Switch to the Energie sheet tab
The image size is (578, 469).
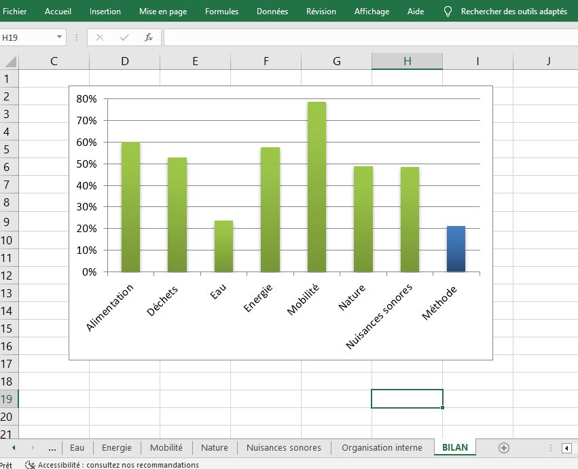pyautogui.click(x=117, y=448)
